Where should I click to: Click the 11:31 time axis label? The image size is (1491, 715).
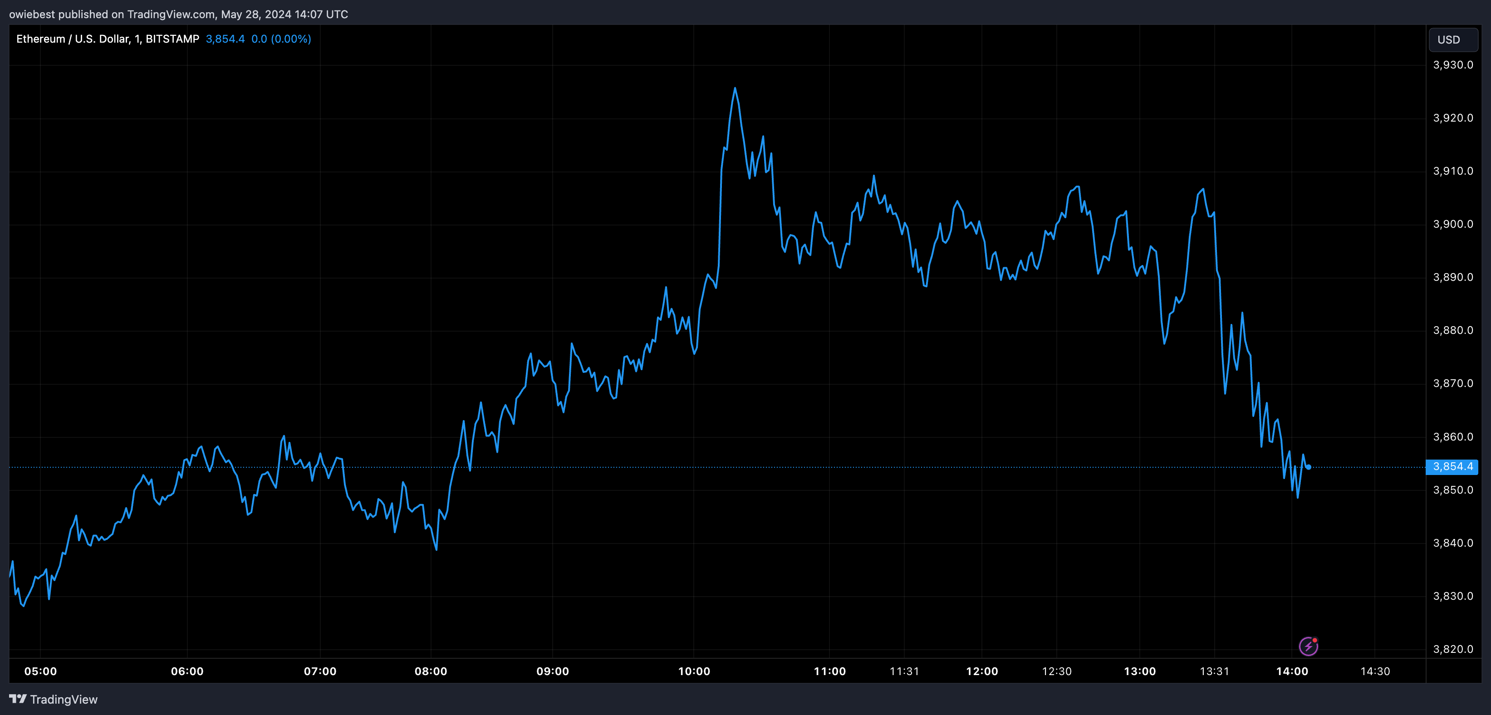[904, 671]
